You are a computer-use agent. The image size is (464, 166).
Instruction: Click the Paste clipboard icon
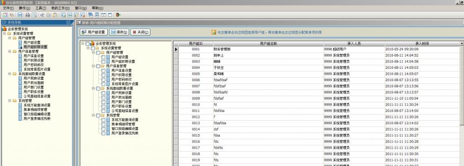click(55, 15)
